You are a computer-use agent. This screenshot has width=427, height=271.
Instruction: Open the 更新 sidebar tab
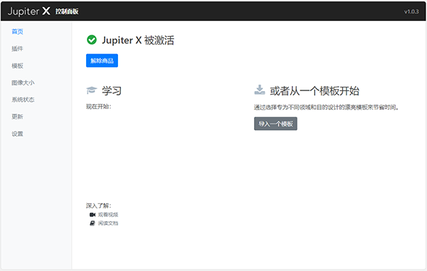(x=17, y=116)
